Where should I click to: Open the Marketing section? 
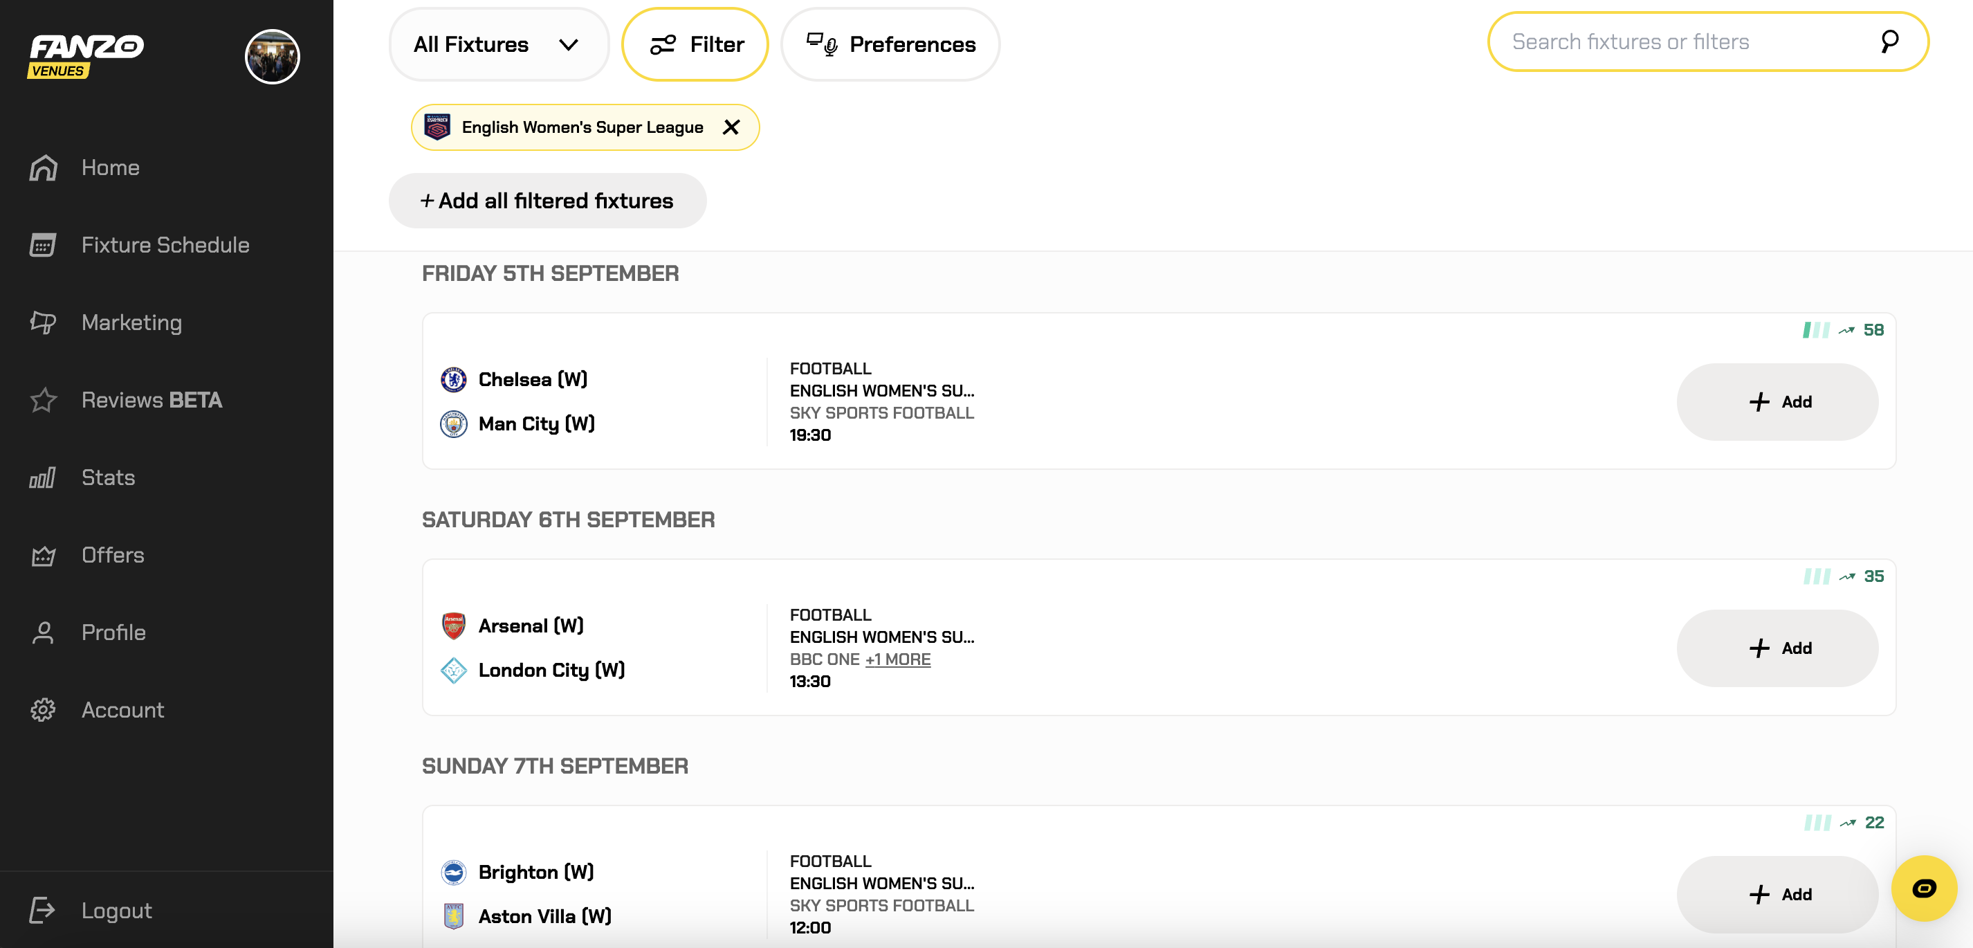tap(131, 322)
